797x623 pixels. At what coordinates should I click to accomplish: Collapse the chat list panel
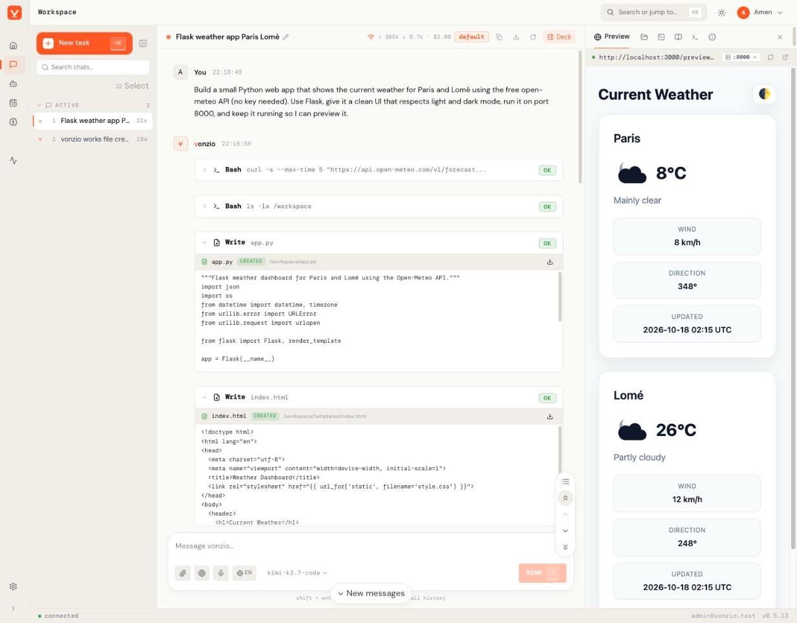pos(143,43)
